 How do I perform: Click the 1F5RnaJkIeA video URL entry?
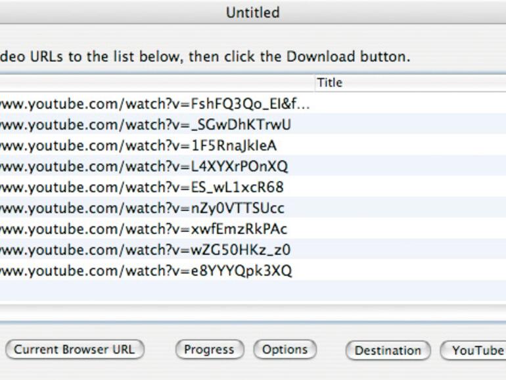pyautogui.click(x=138, y=145)
